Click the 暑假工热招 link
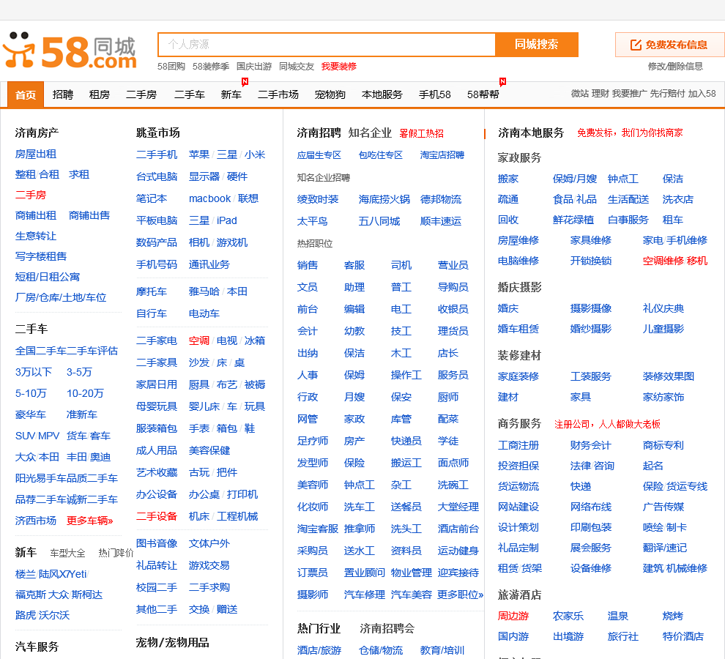The image size is (725, 659). (x=421, y=134)
